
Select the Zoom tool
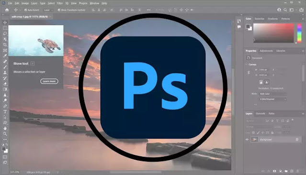pos(5,134)
